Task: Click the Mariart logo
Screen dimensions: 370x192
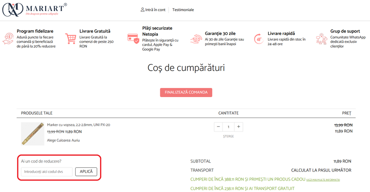Action: click(35, 9)
